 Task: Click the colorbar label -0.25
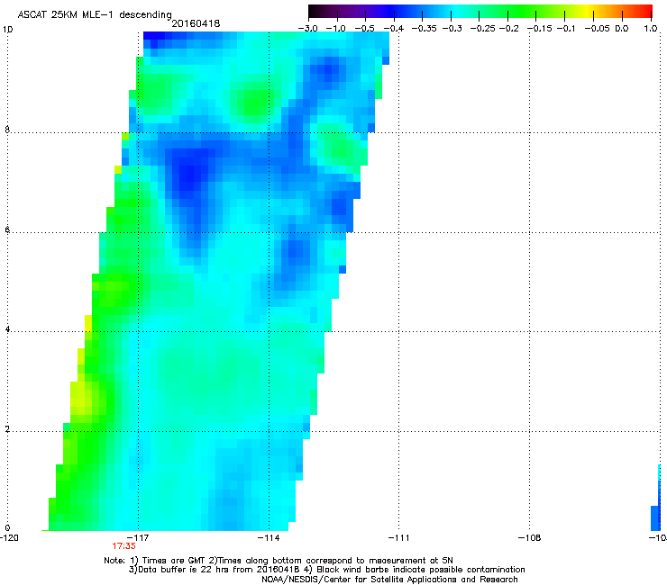[x=482, y=29]
